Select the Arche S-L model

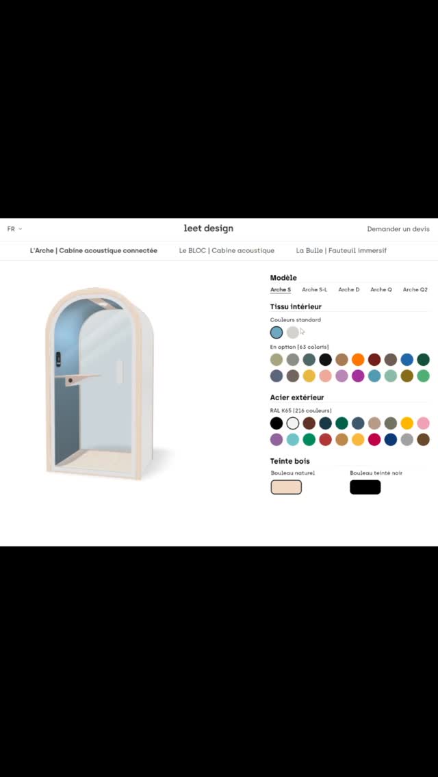(x=315, y=289)
